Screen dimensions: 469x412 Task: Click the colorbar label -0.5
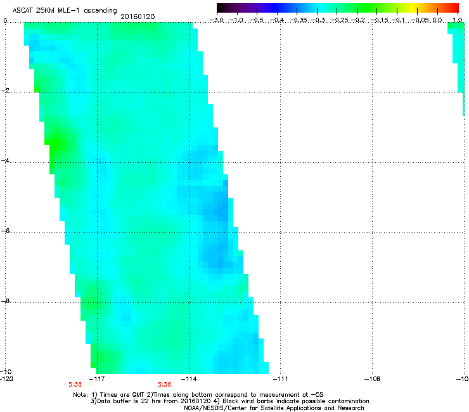(x=256, y=20)
